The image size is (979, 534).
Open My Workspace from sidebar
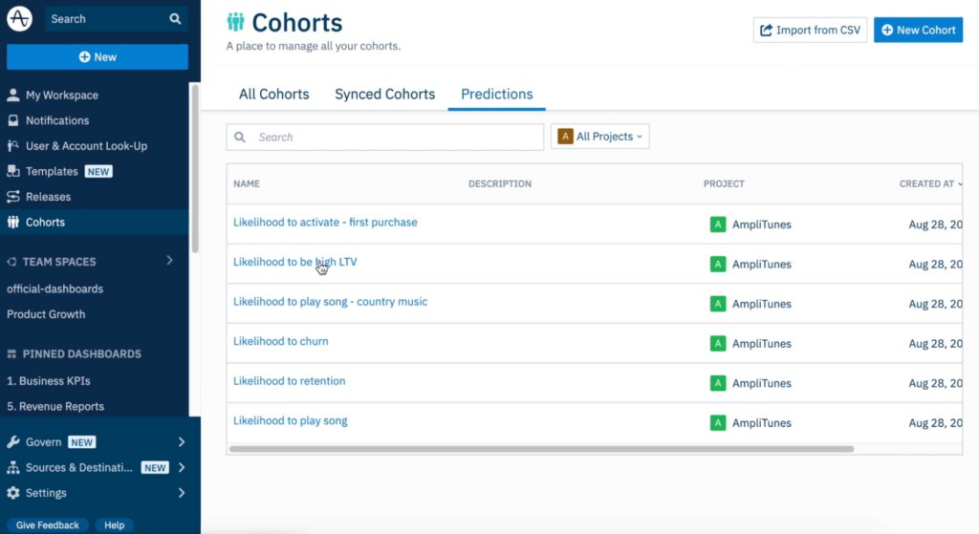(61, 96)
